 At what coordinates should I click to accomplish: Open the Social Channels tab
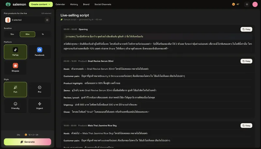[x=103, y=4]
